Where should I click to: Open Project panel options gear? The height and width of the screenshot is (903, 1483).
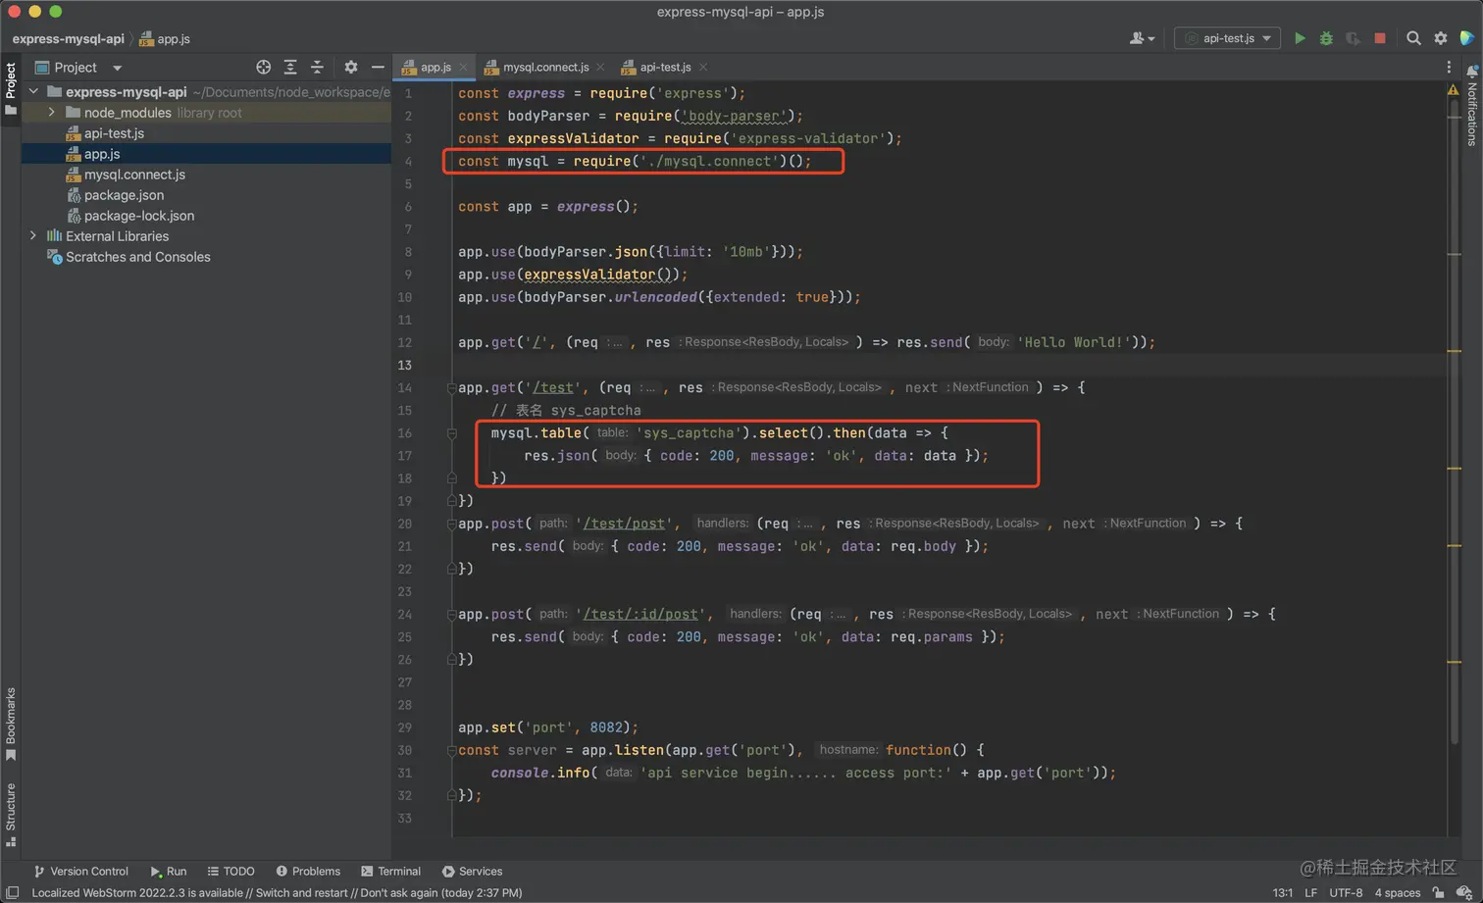point(350,68)
